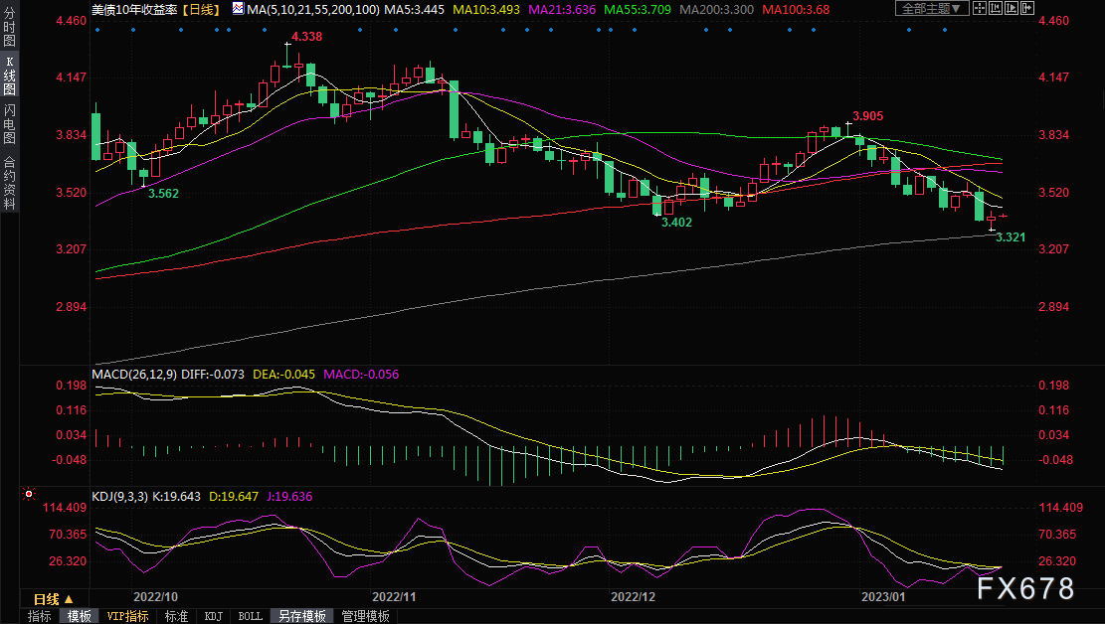Screen dimensions: 1105x624
Task: Click the first blue event dot at chart top
Action: [97, 30]
